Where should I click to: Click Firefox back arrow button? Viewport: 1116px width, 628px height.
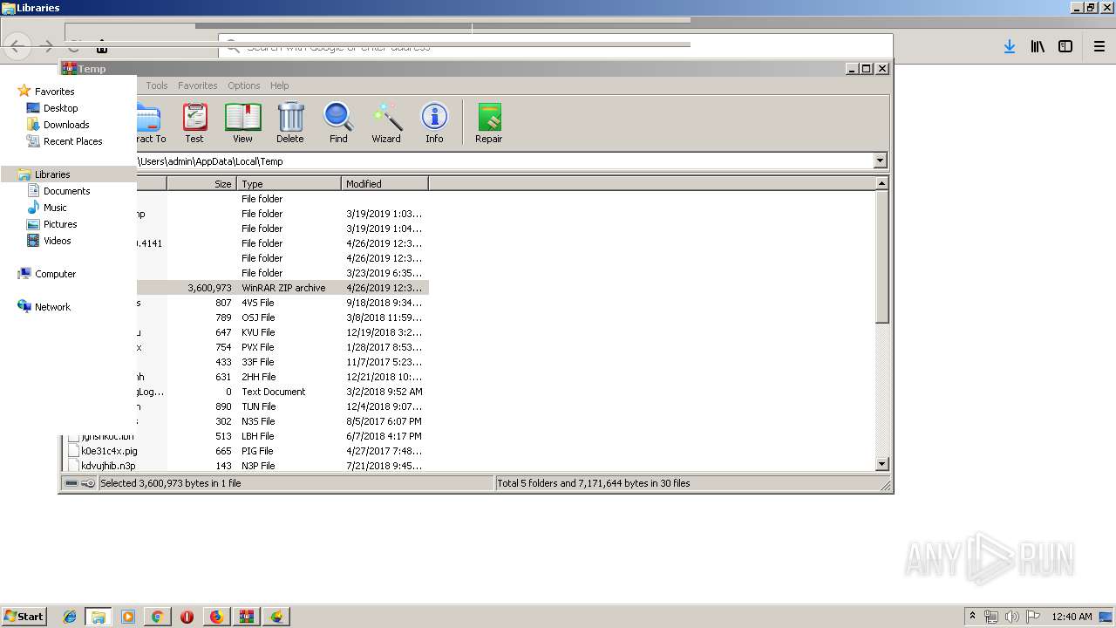[17, 47]
